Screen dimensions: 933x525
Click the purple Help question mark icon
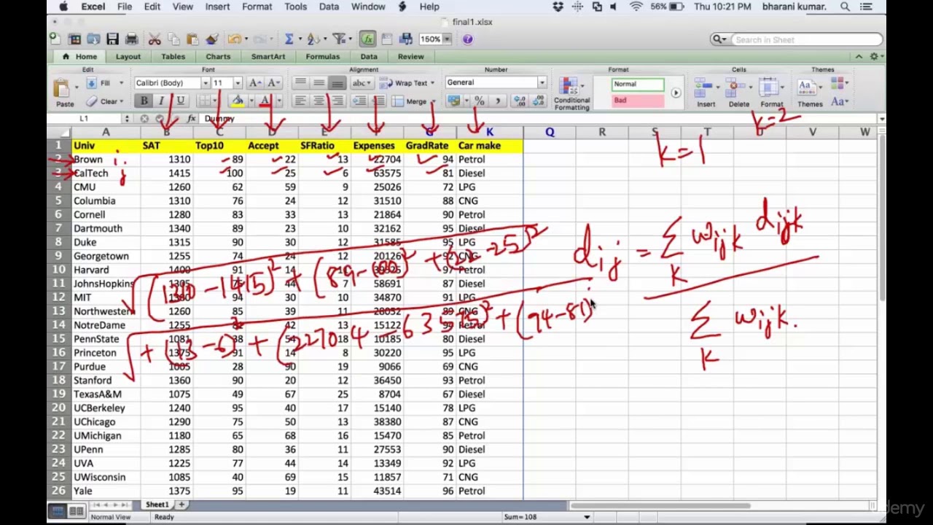[468, 39]
